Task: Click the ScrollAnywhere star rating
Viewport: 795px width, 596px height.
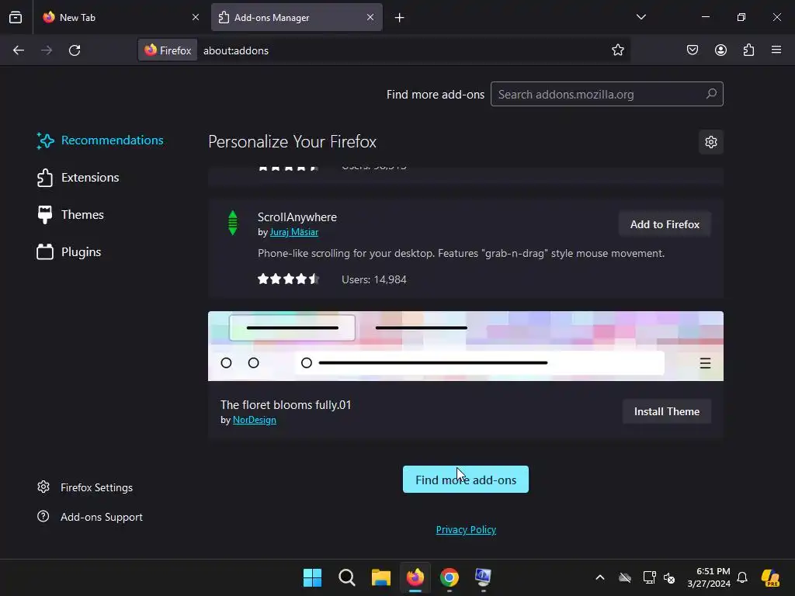Action: 288,279
